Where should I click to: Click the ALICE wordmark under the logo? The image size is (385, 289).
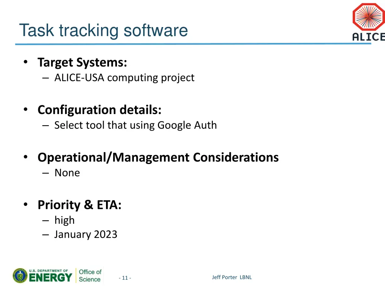click(x=368, y=37)
